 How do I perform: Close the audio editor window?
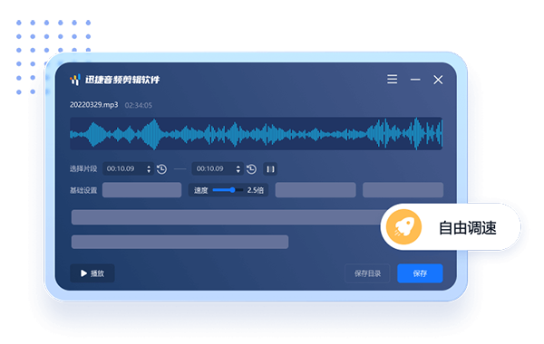[438, 80]
